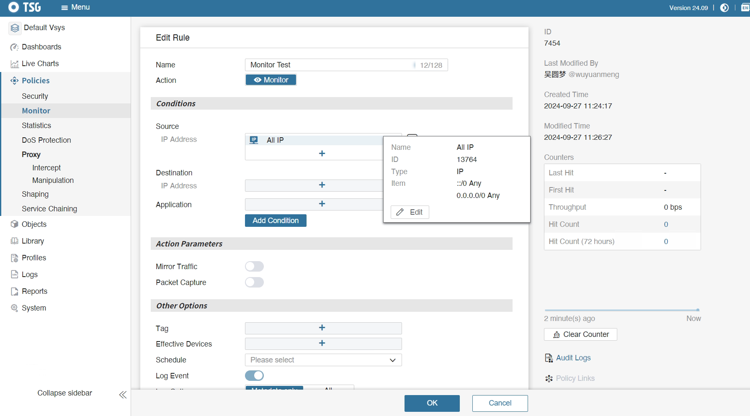Click the counters timeline slider handle
Viewport: 750px width, 416px height.
click(x=698, y=310)
